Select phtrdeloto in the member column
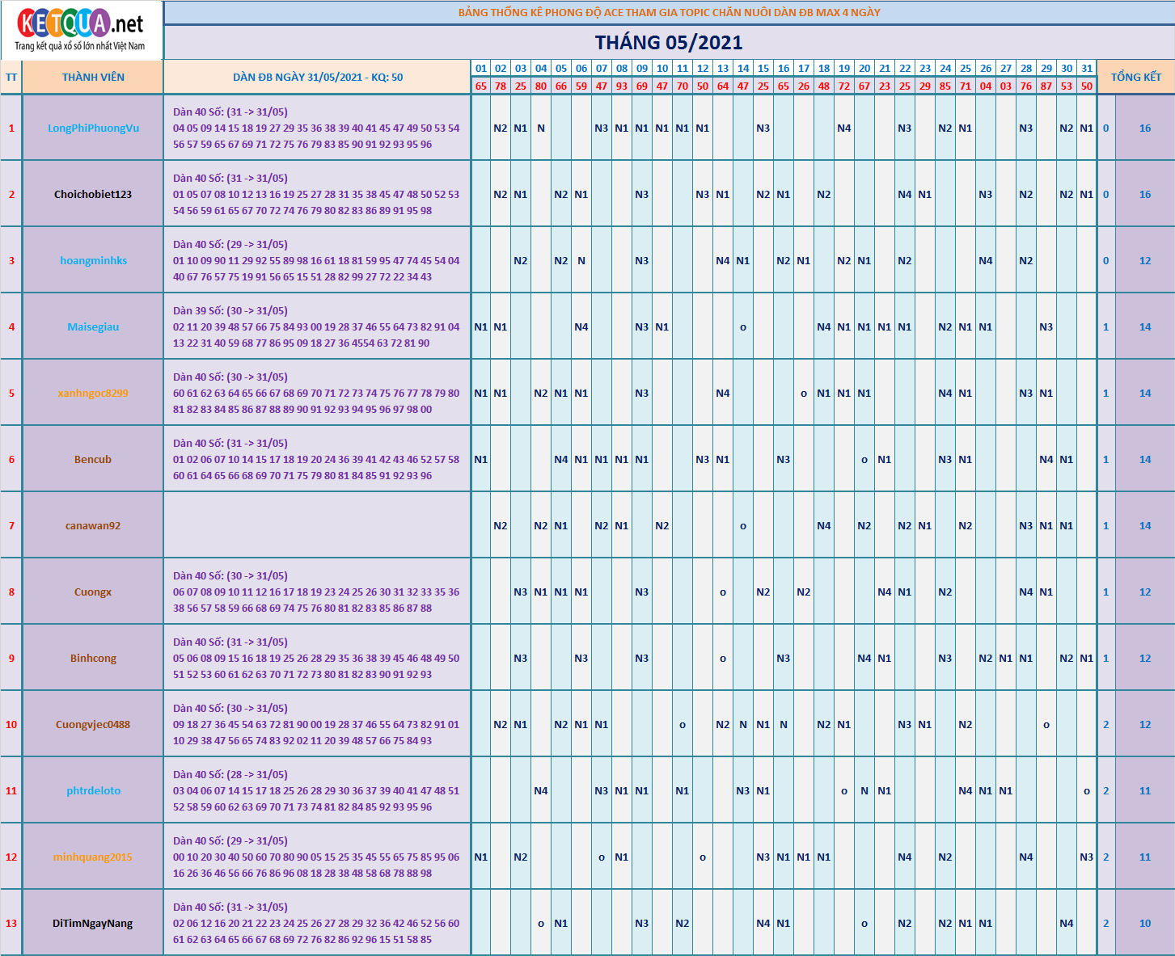The height and width of the screenshot is (956, 1175). (93, 790)
